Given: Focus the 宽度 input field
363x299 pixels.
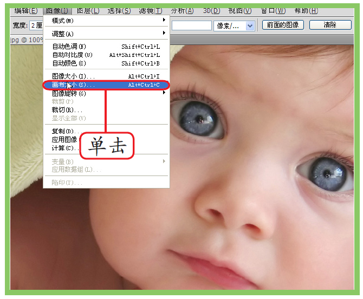Looking at the screenshot, I should (36, 25).
